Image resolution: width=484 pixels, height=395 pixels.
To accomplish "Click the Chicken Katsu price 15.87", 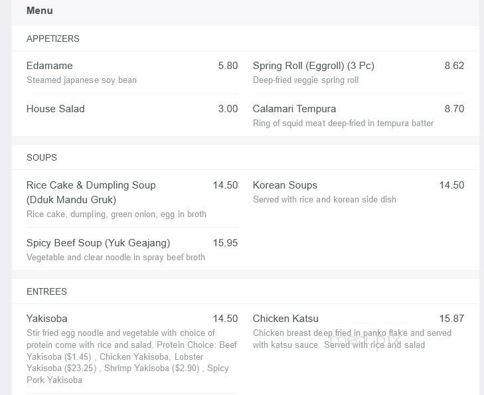I will [451, 319].
